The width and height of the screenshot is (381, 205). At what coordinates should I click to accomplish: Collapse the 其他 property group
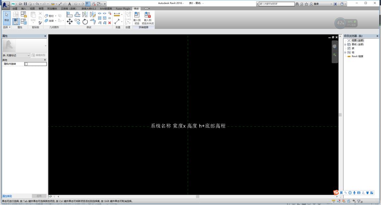[45, 60]
